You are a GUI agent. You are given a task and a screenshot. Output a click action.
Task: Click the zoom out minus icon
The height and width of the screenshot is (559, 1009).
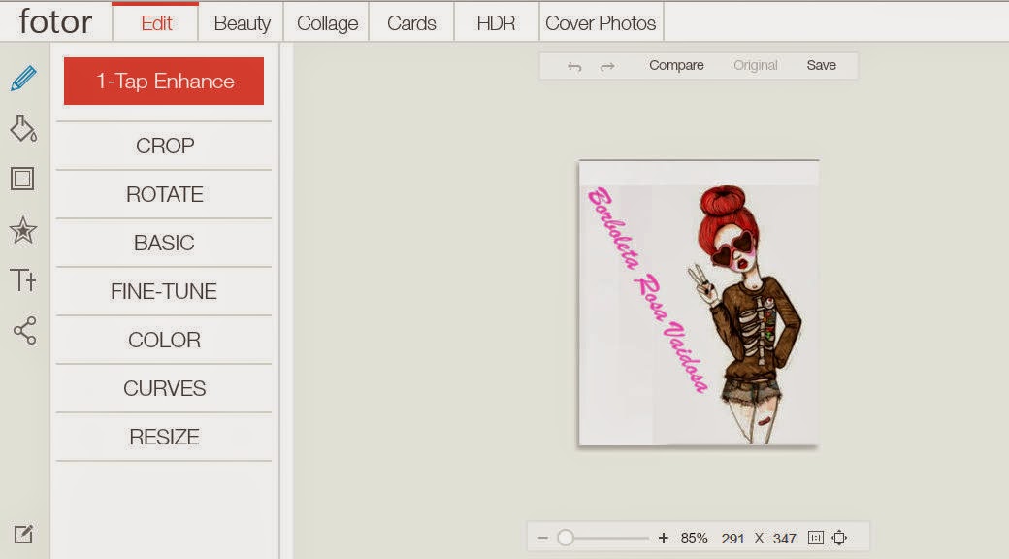coord(543,538)
